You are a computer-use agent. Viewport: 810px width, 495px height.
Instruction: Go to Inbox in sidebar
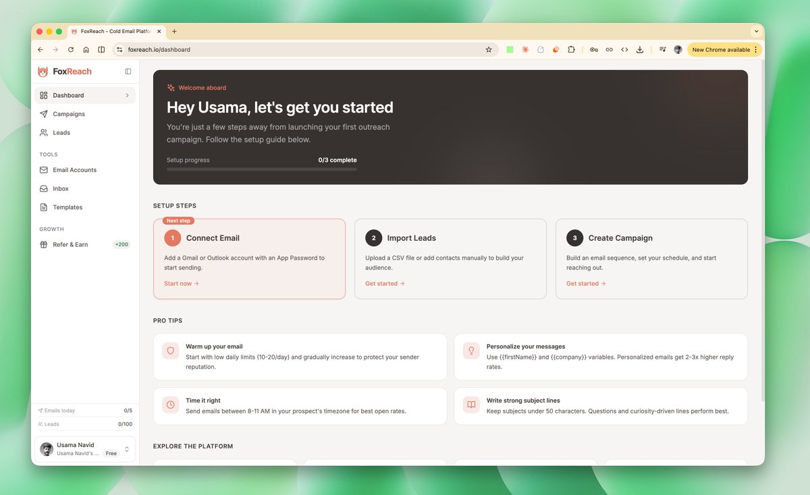pyautogui.click(x=85, y=189)
